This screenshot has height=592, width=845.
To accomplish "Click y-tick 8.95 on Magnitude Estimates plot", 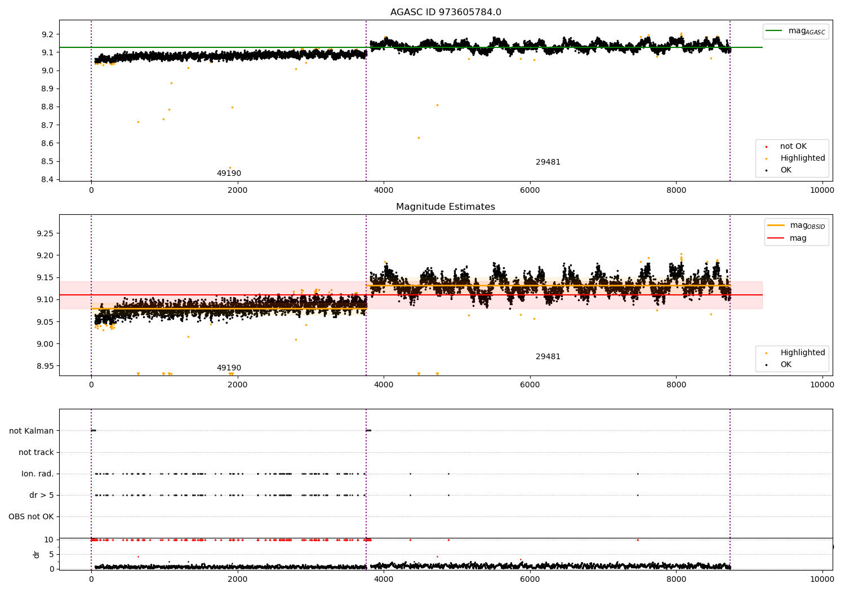I will tap(45, 366).
